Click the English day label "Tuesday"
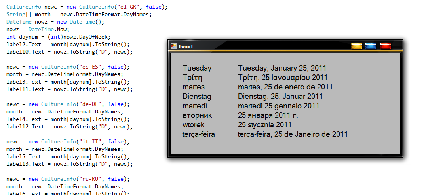The height and width of the screenshot is (195, 428). pyautogui.click(x=197, y=68)
